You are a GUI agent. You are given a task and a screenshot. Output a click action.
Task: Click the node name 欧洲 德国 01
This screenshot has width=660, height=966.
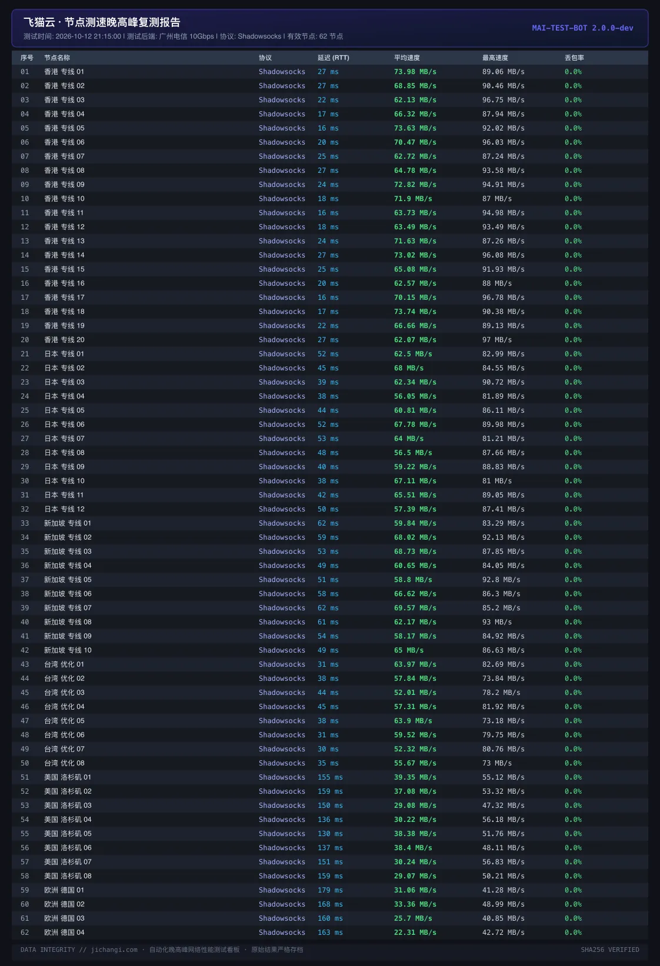(x=64, y=890)
